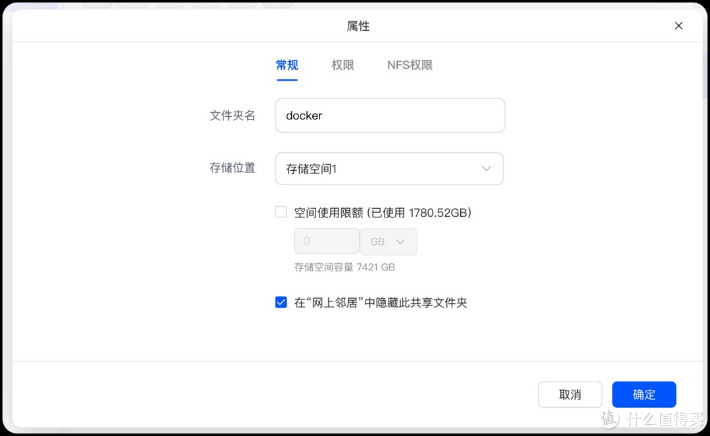Click the blue checkmark icon in the checked checkbox
Viewport: 710px width, 436px height.
281,302
